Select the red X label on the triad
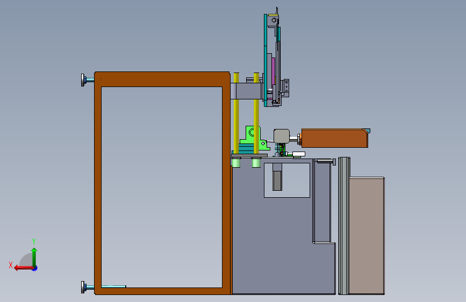This screenshot has width=466, height=302. click(x=11, y=265)
